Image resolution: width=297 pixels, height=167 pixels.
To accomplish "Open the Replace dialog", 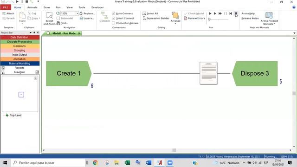I will tap(87, 13).
